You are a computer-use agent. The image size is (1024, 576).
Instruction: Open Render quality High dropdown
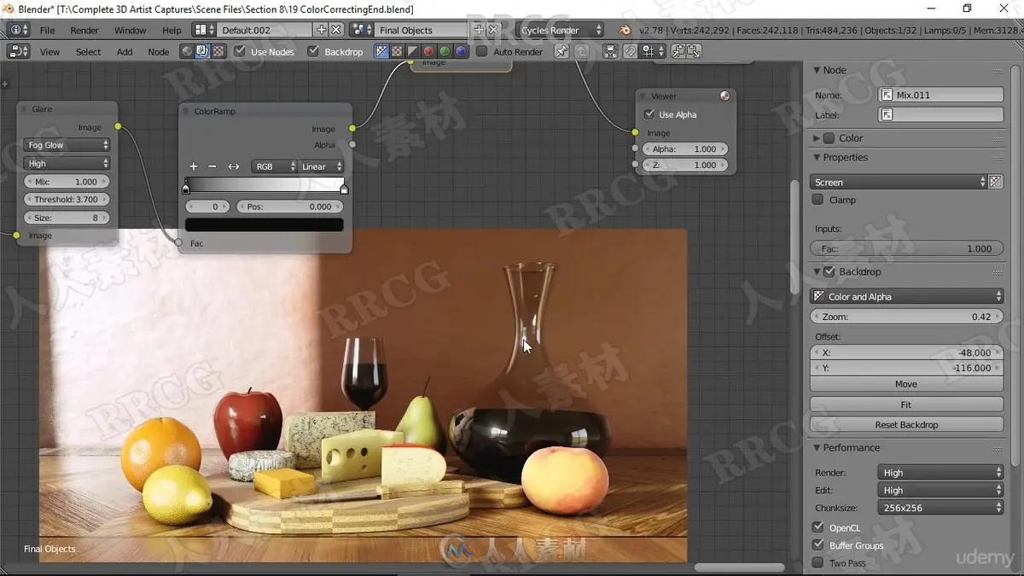(940, 472)
